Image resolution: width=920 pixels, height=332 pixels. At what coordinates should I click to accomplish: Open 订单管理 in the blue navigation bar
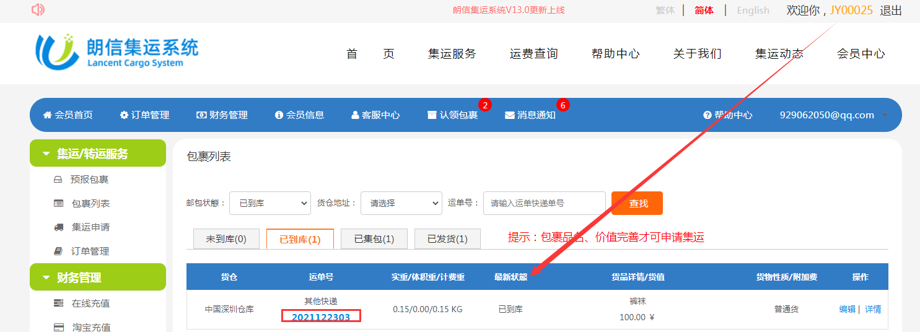pyautogui.click(x=144, y=115)
